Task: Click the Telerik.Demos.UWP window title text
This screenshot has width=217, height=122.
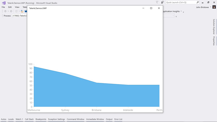Action: click(x=38, y=8)
